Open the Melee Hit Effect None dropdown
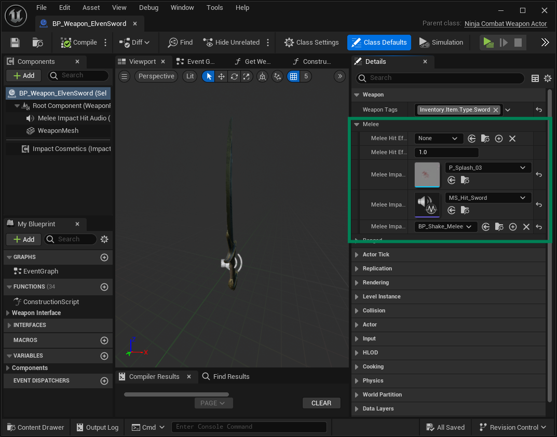Viewport: 557px width, 437px height. point(439,138)
